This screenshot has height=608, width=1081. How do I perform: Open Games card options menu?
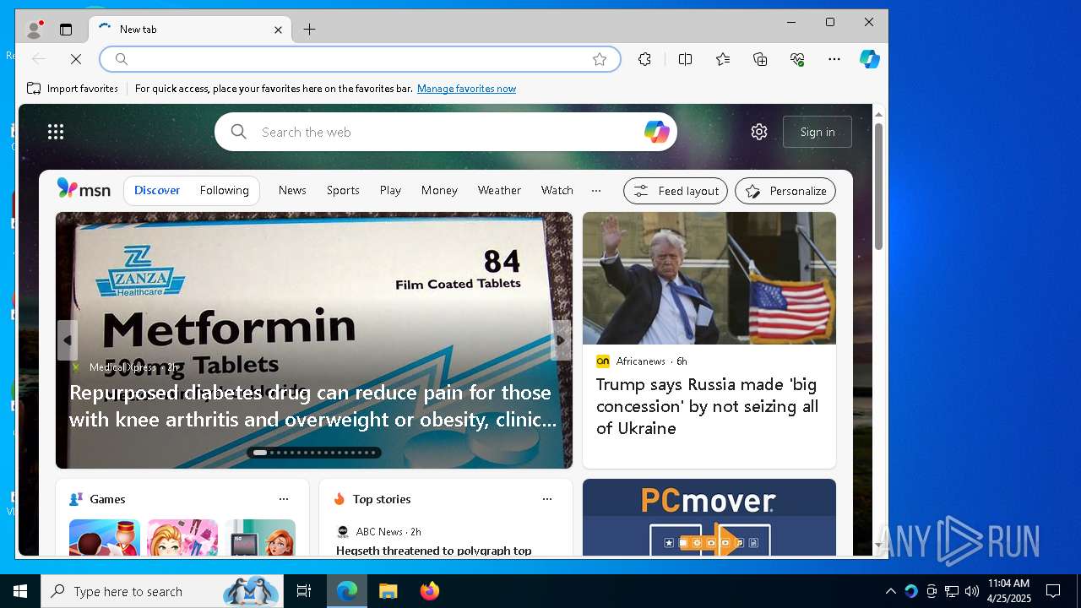pos(284,499)
